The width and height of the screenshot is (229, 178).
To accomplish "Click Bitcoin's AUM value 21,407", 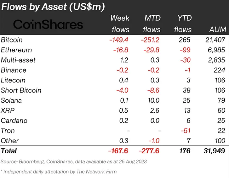I will (x=215, y=40).
